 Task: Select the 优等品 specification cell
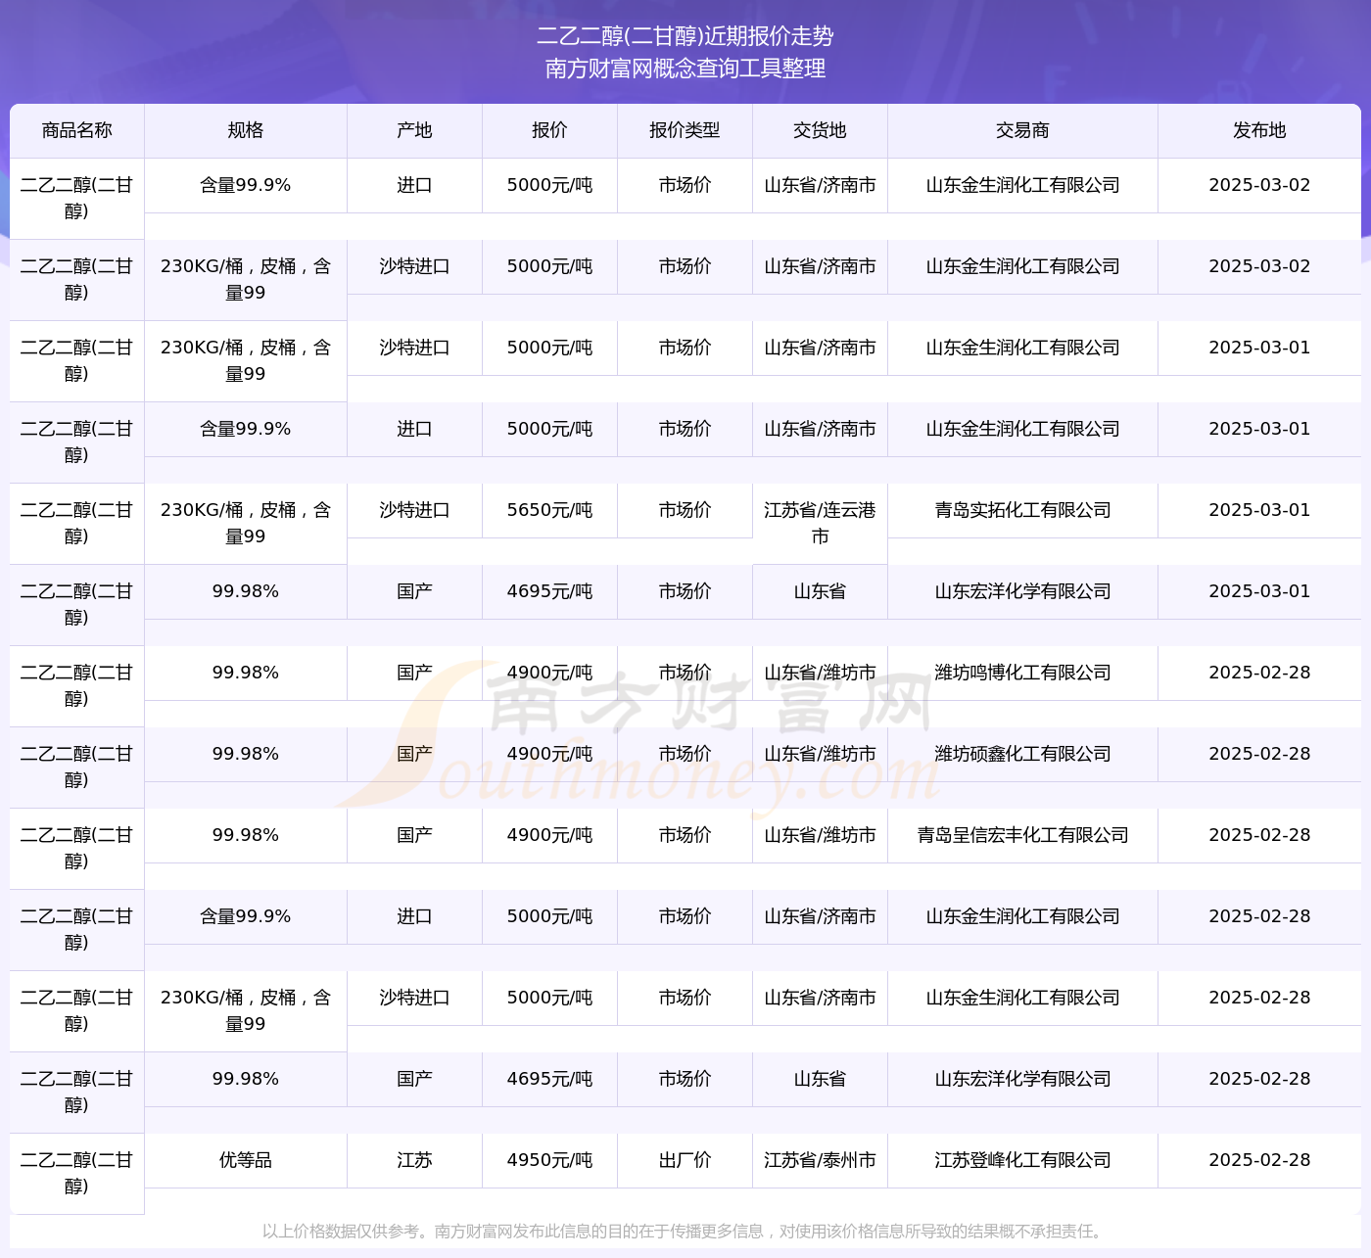tap(245, 1160)
